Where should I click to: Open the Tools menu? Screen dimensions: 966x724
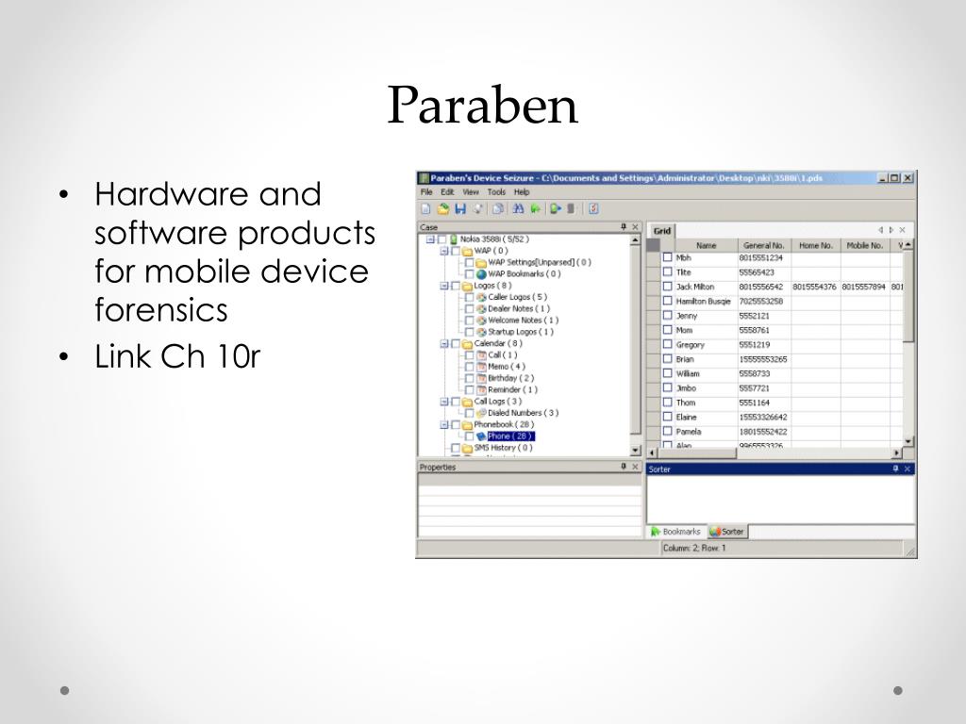pos(496,192)
